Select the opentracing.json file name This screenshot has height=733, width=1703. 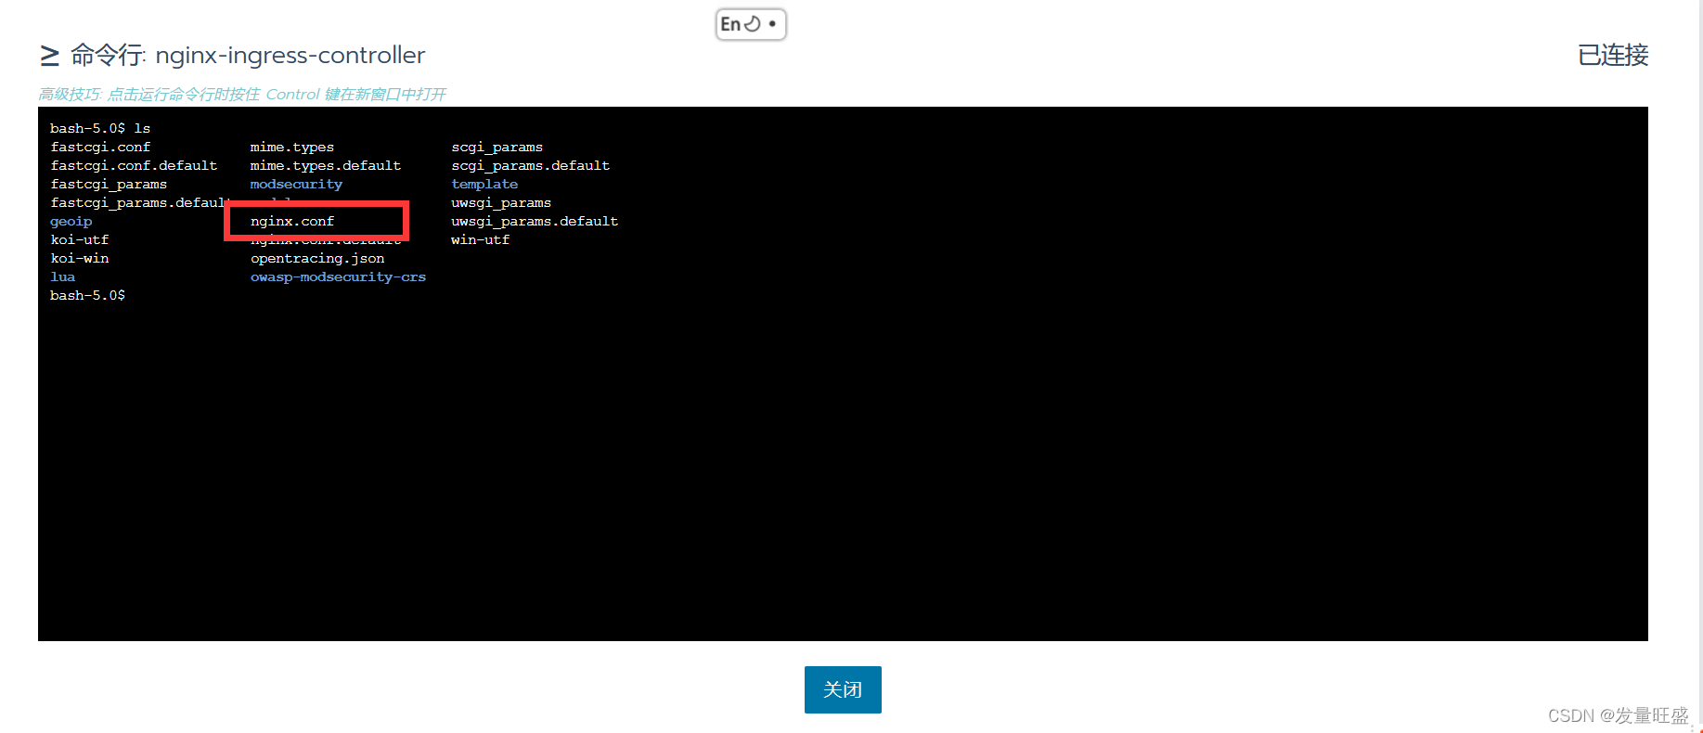click(317, 258)
